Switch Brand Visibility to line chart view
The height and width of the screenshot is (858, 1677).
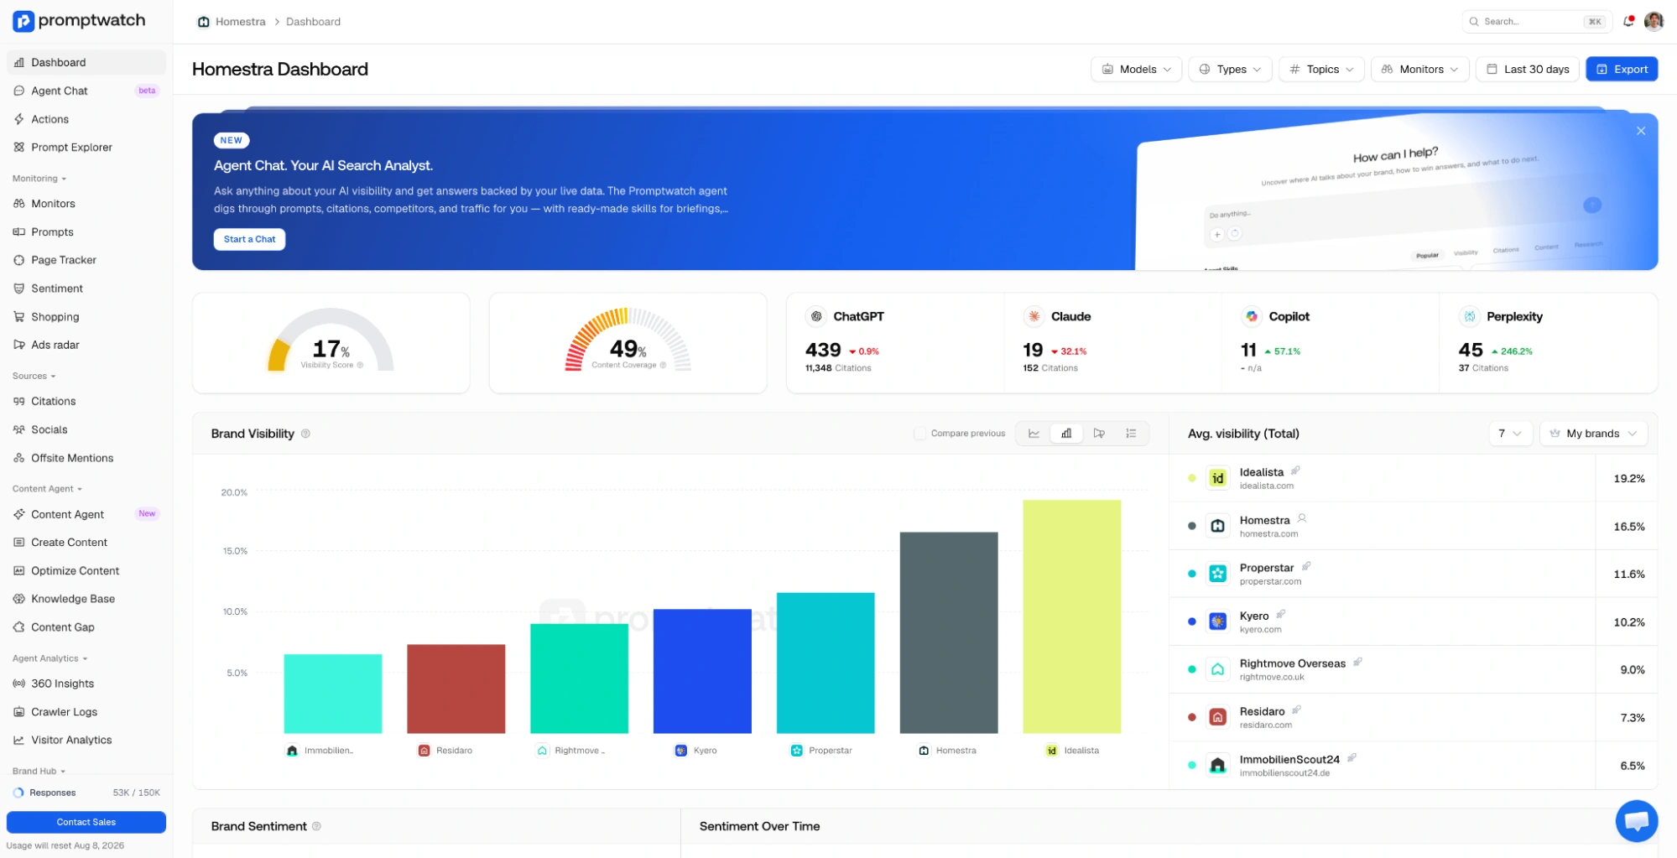click(x=1034, y=434)
